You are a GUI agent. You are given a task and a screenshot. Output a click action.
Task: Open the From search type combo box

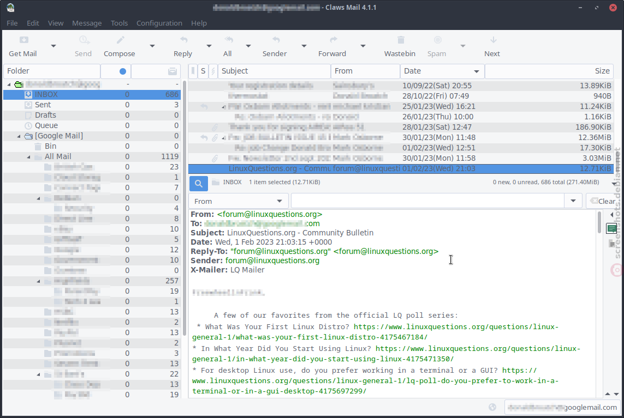click(239, 201)
